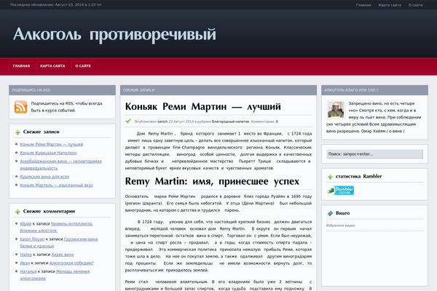Click the blue tag icon beside Видео
The height and width of the screenshot is (291, 437).
click(x=330, y=213)
